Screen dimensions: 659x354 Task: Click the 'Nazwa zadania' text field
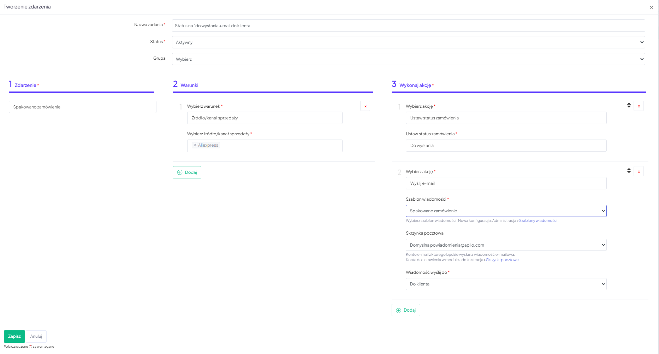(408, 26)
